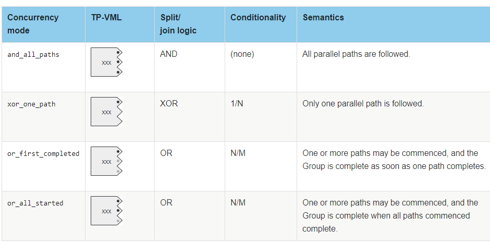Click the Split/join logic column header

coord(178,24)
